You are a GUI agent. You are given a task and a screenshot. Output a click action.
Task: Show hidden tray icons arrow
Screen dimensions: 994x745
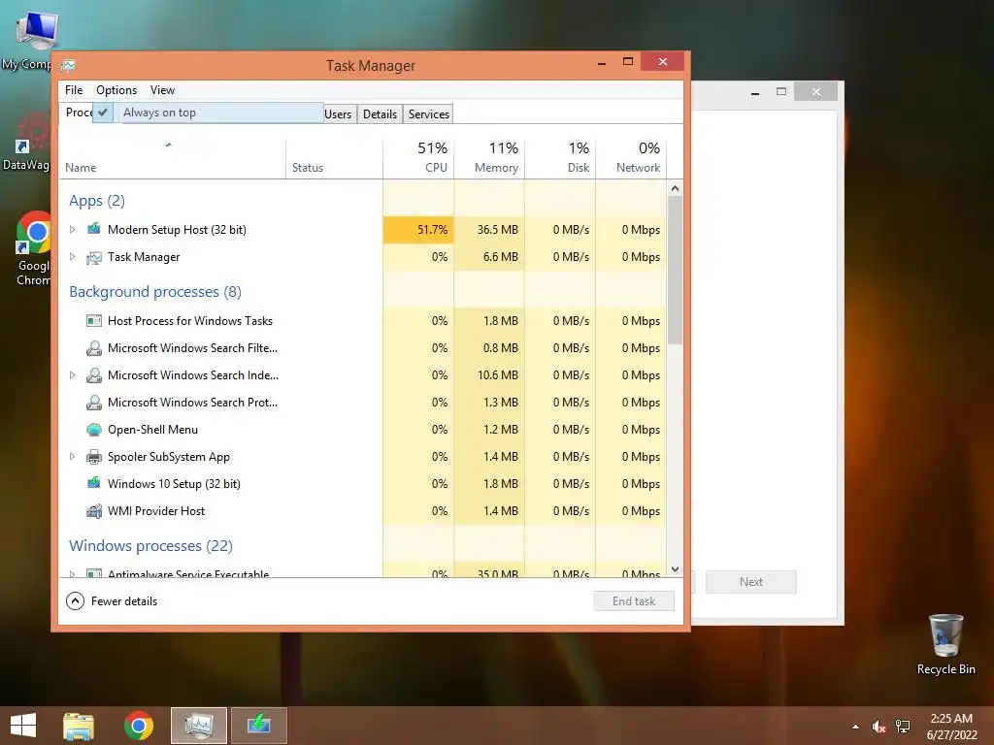856,727
